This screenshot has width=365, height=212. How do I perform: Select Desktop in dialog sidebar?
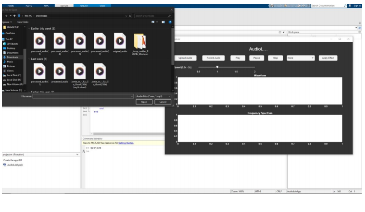point(9,48)
